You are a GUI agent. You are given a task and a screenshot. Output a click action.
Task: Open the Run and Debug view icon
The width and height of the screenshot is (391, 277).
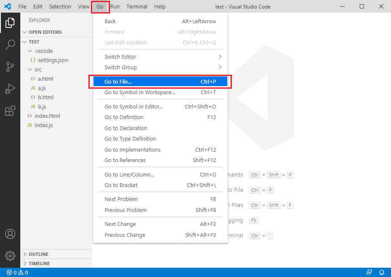pos(10,89)
